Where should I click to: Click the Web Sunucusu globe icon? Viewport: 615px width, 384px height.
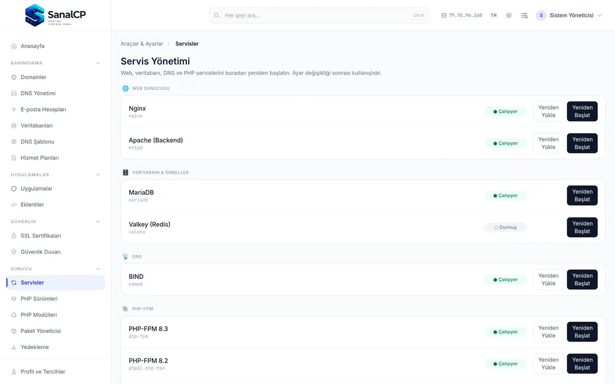click(125, 88)
